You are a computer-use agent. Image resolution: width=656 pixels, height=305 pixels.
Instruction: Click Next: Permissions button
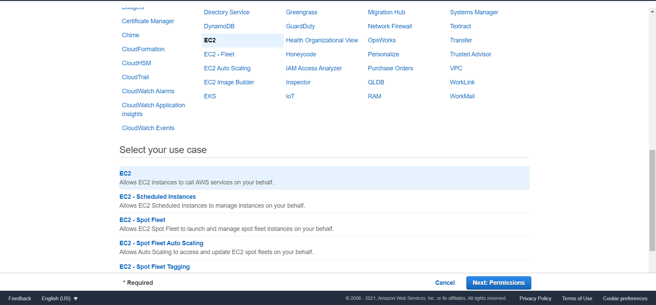click(498, 283)
